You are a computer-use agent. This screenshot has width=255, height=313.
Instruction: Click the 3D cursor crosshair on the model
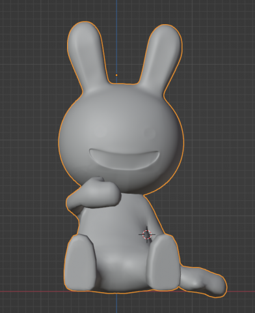click(147, 235)
